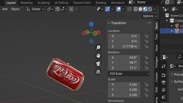Click the red X axis gizmo
183x103 pixels.
[98, 32]
